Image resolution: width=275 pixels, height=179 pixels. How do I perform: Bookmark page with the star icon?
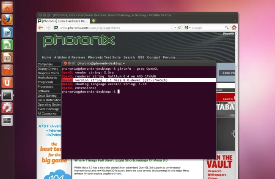click(171, 27)
